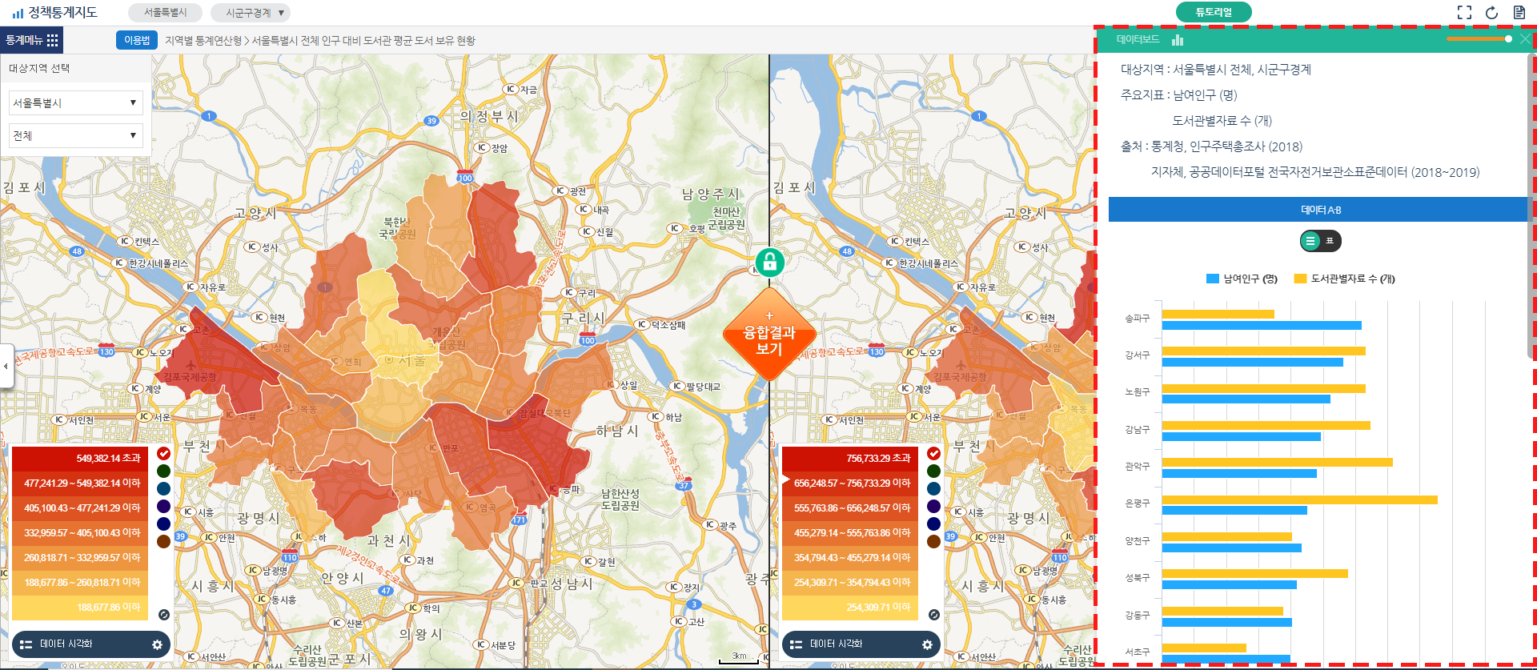
Task: Click left legend reverse colors icon
Action: coord(164,615)
